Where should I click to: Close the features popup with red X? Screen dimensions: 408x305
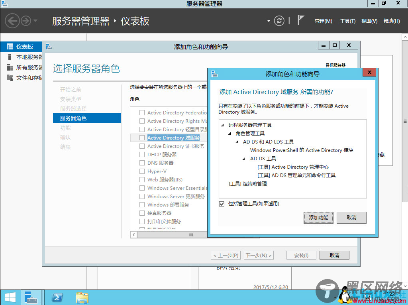coord(369,72)
